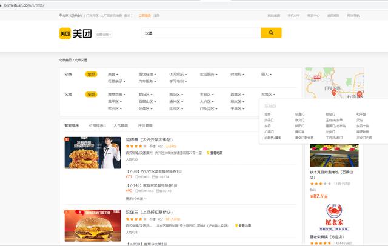The image size is (388, 246).
Task: Expand 美食 category dropdown
Action: 113,74
